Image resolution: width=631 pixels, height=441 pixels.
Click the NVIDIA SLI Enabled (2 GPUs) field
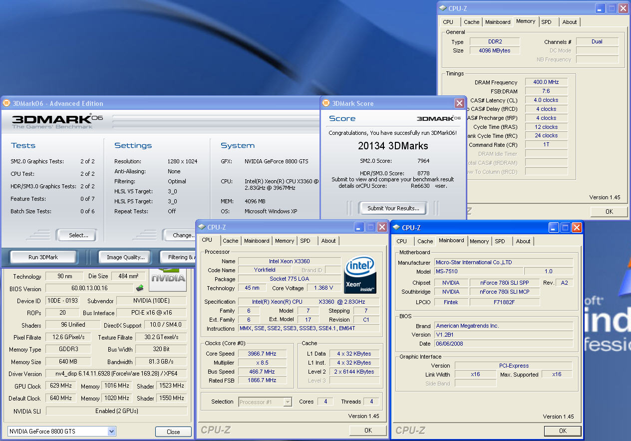click(x=117, y=411)
